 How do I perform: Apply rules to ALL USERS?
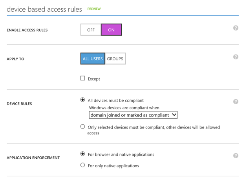[x=93, y=59]
